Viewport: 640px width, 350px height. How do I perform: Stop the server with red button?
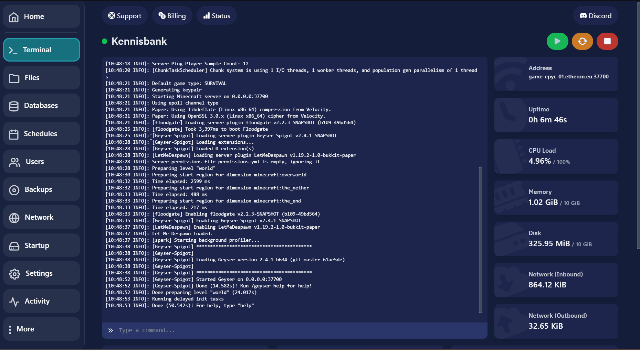pyautogui.click(x=607, y=41)
